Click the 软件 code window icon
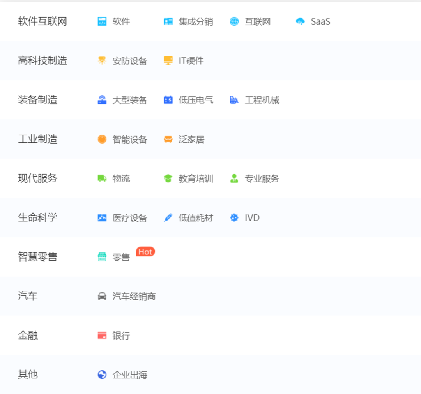Screen dimensions: 421x394 pos(102,21)
